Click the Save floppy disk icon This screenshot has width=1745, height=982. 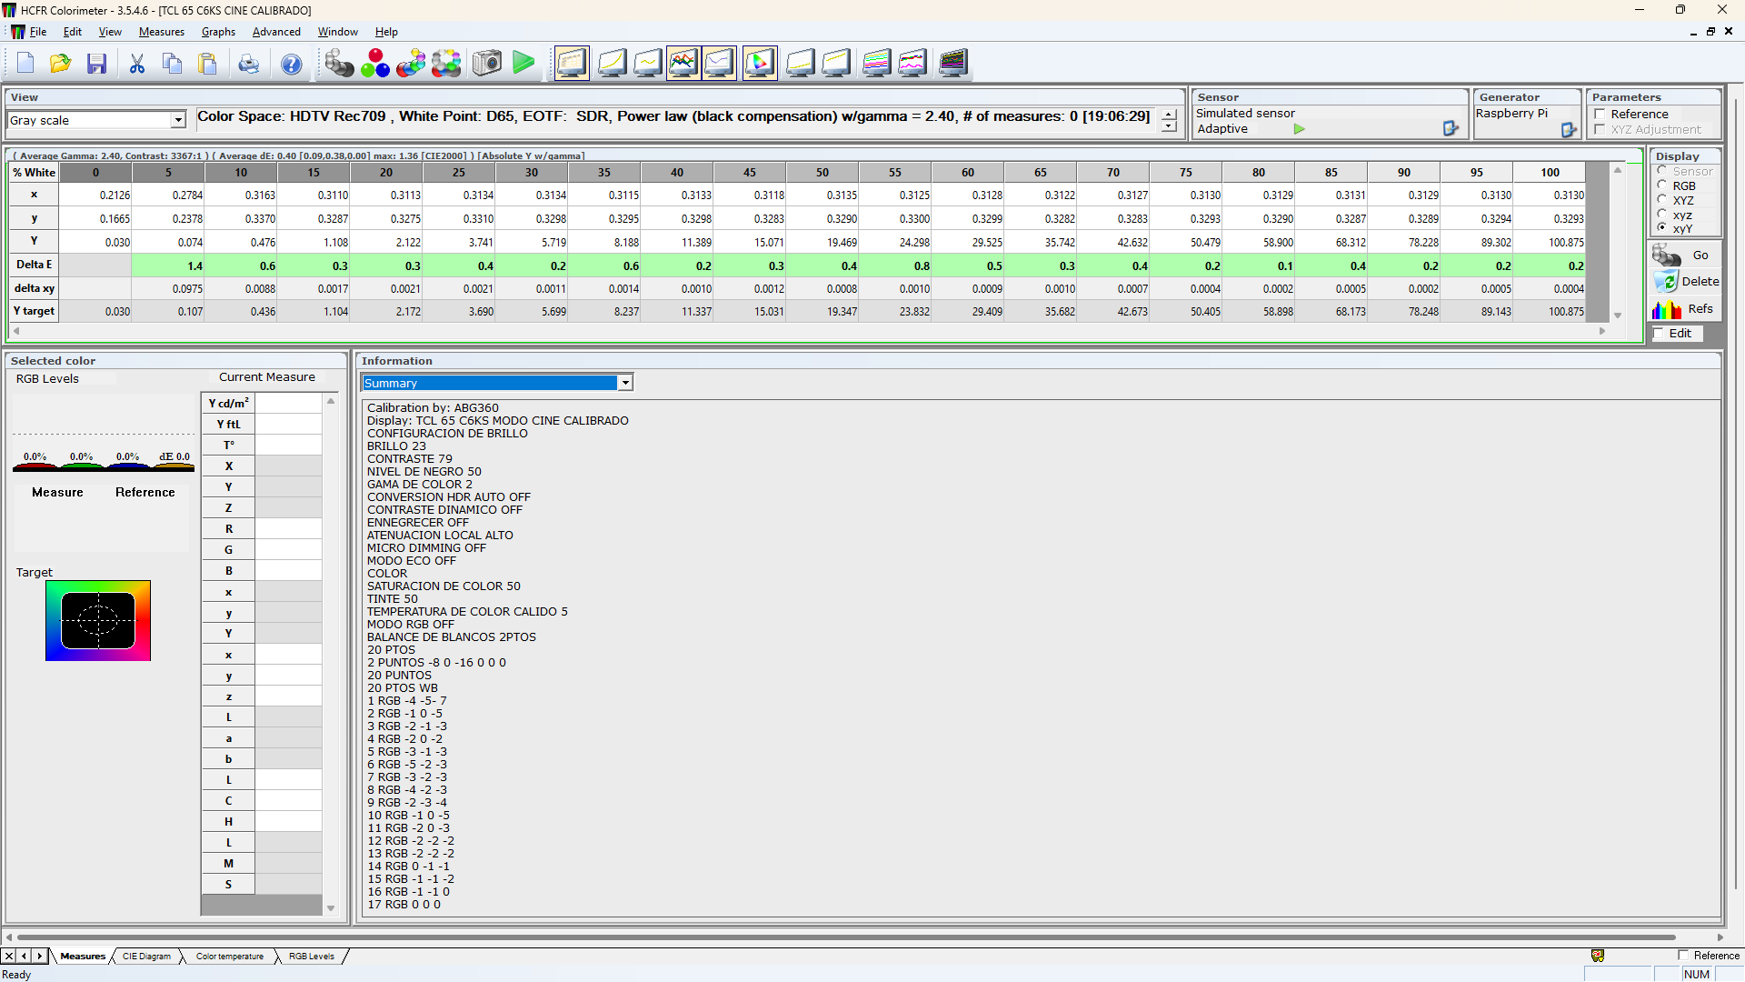click(96, 64)
